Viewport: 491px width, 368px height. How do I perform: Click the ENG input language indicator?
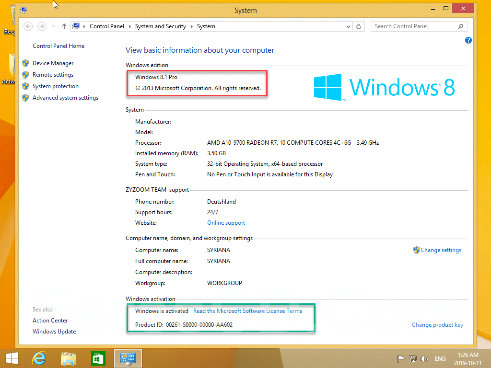440,359
